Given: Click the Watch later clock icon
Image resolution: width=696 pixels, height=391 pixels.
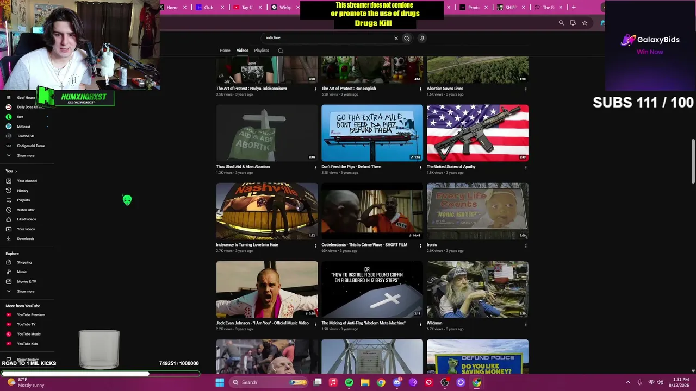Looking at the screenshot, I should tap(9, 210).
